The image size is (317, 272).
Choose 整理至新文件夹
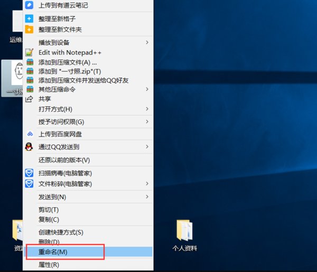click(88, 30)
